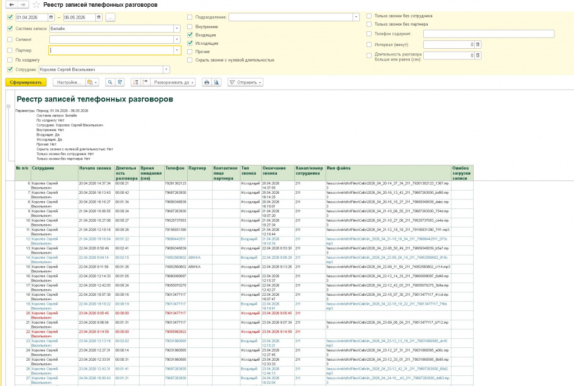
Task: Select phone 79261382123 in row 6
Action: (175, 183)
